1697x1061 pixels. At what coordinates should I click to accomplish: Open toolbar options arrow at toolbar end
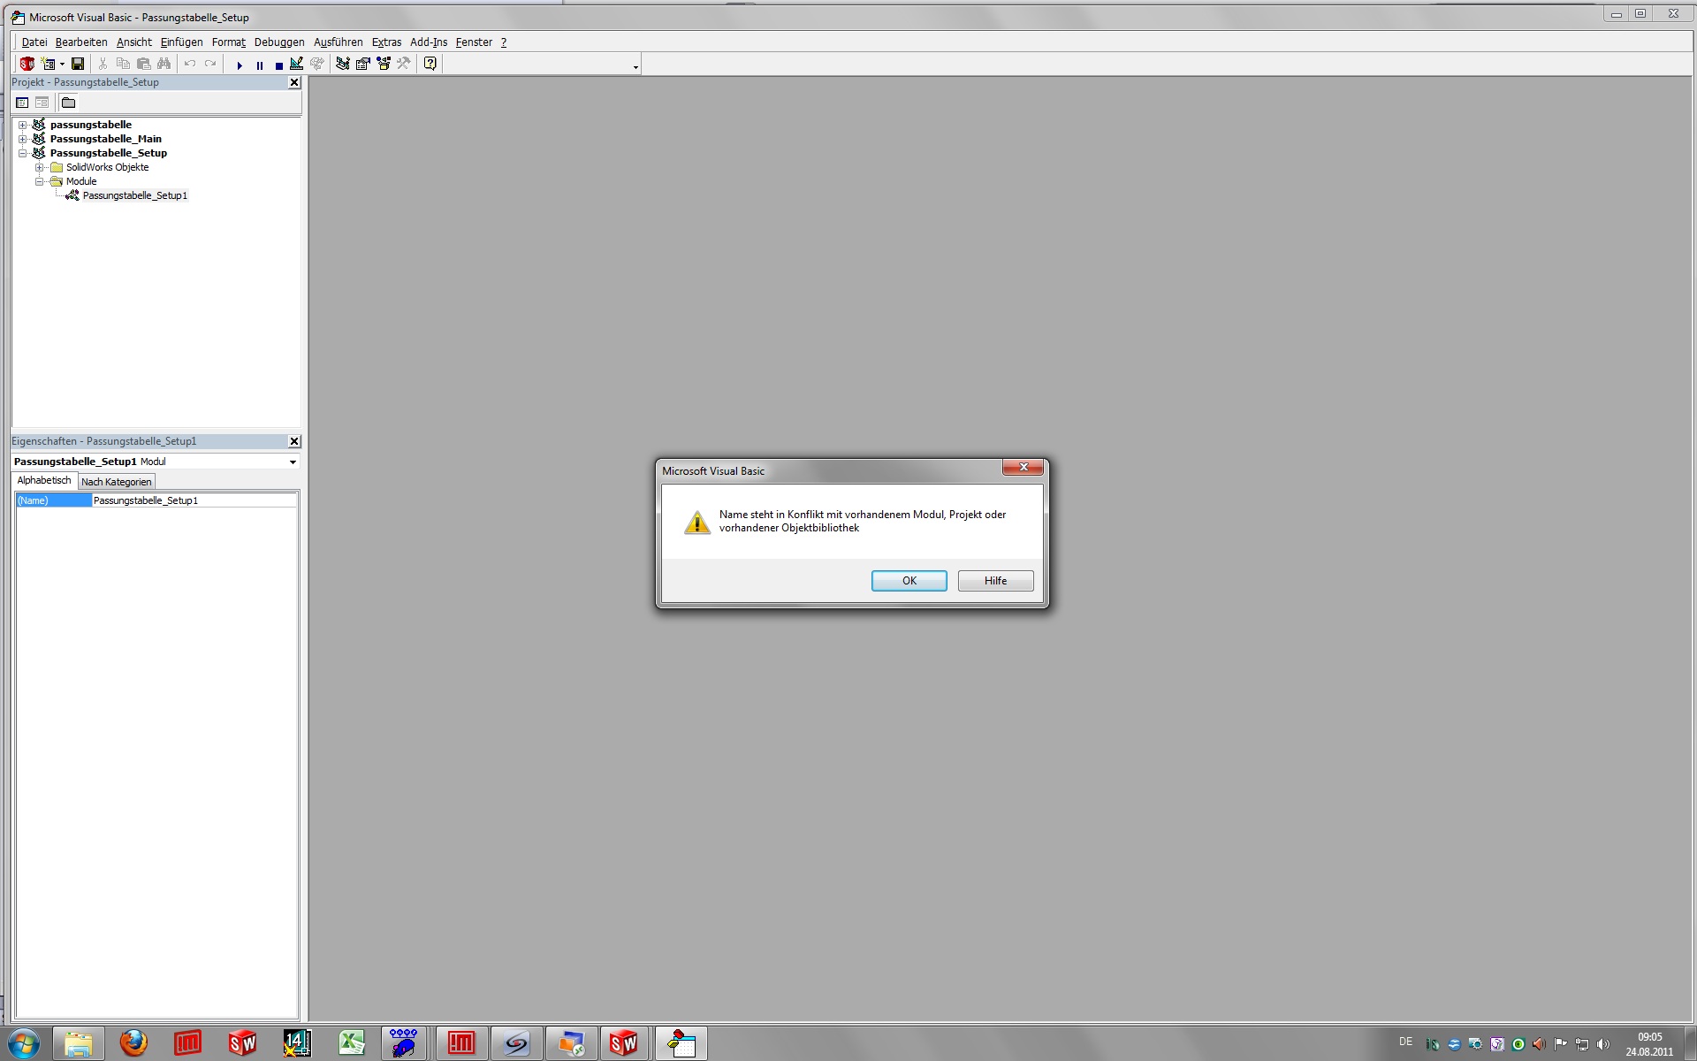(x=635, y=67)
